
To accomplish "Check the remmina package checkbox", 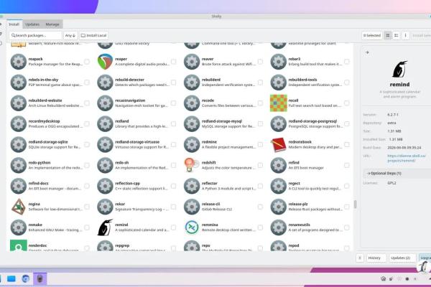I will pyautogui.click(x=260, y=227).
